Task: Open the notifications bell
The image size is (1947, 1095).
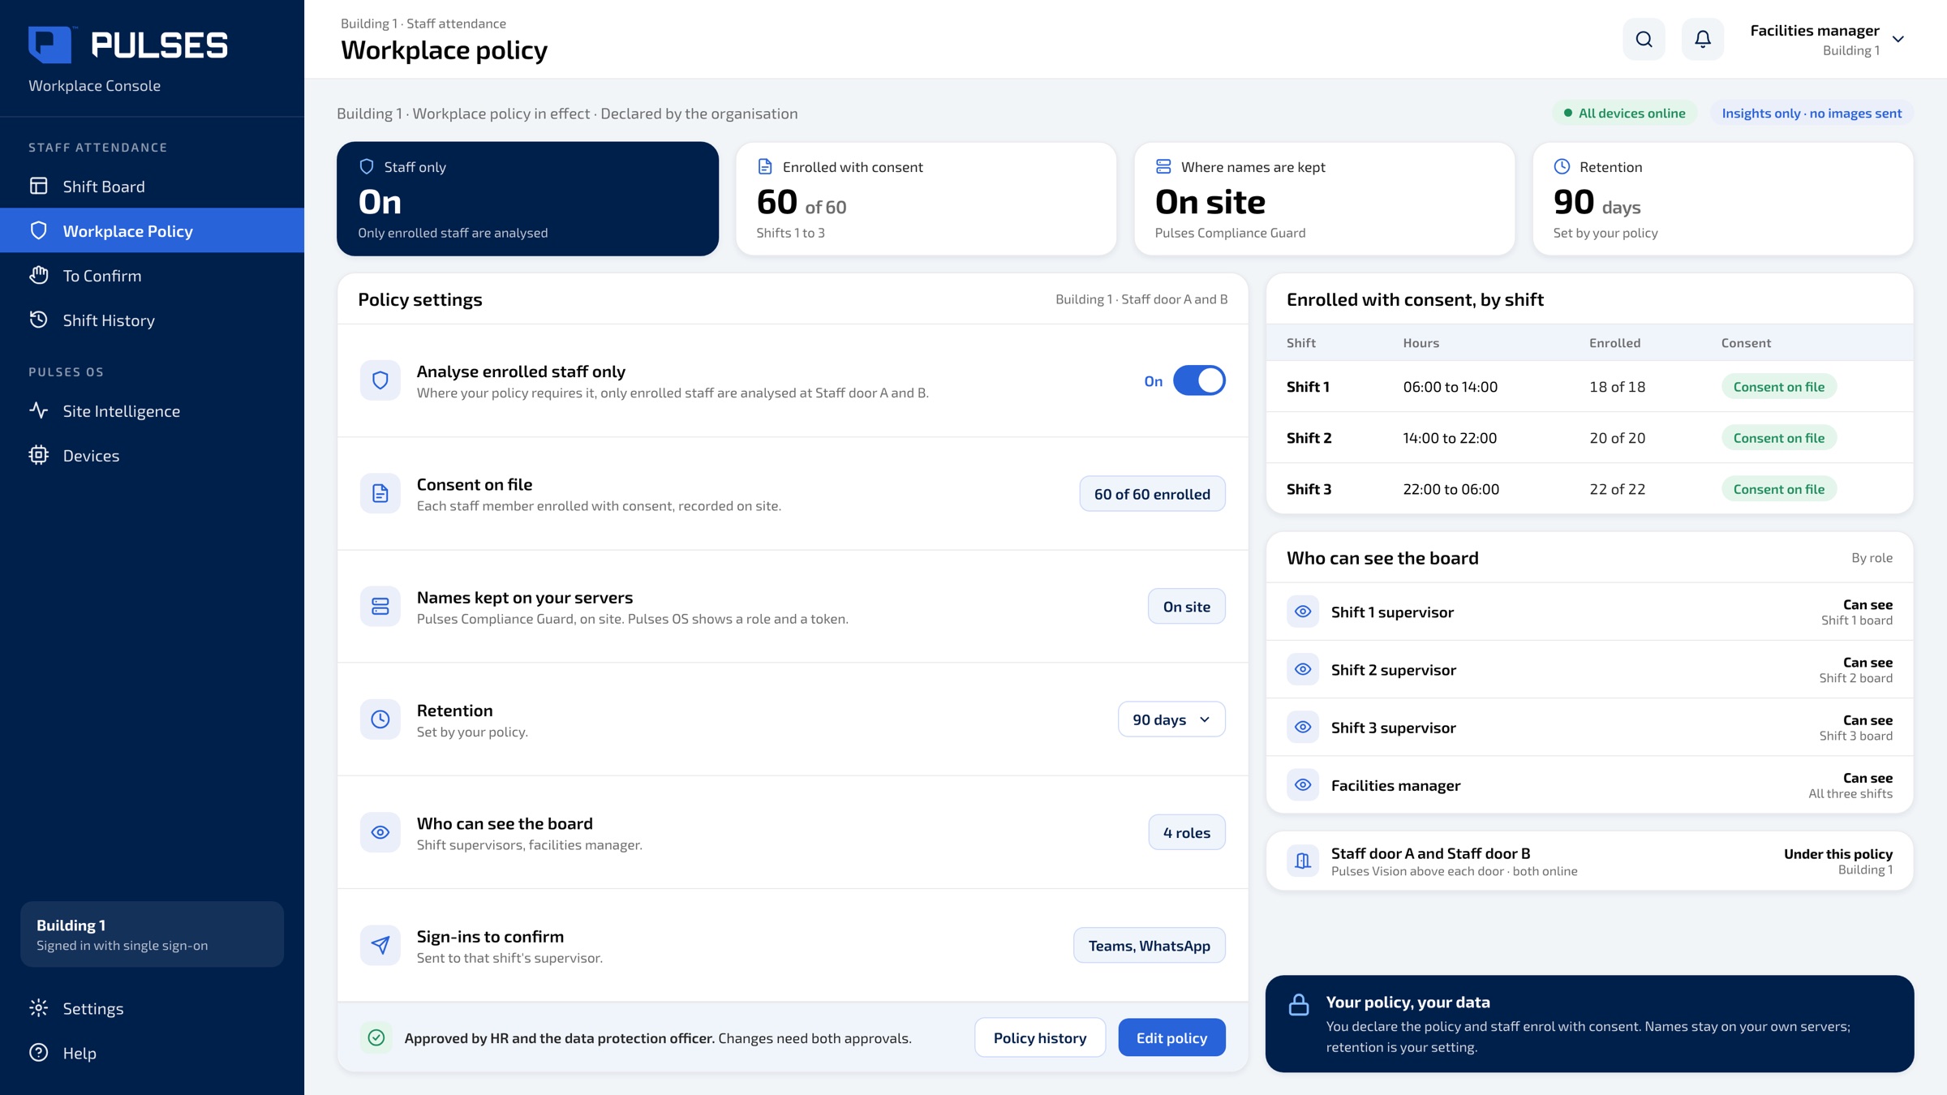Action: click(1702, 39)
